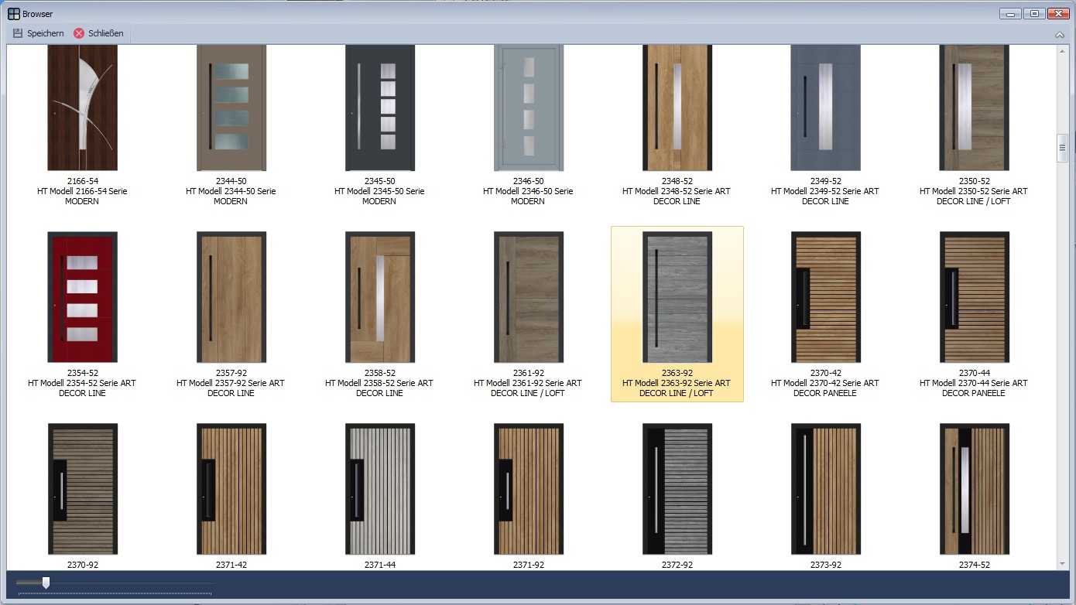Screen dimensions: 1076x605
Task: Select the blue-grey door model 2349-52
Action: (825, 108)
